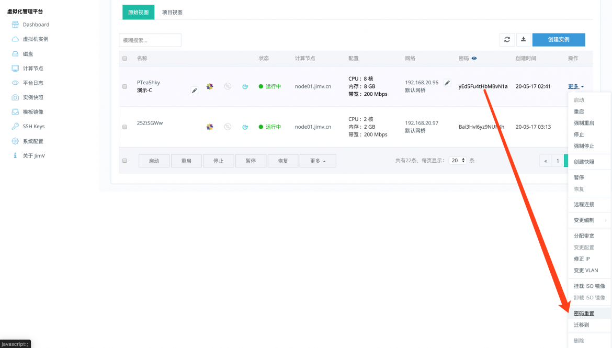Focus the 模糊搜索 search field
This screenshot has height=348, width=612.
(150, 40)
